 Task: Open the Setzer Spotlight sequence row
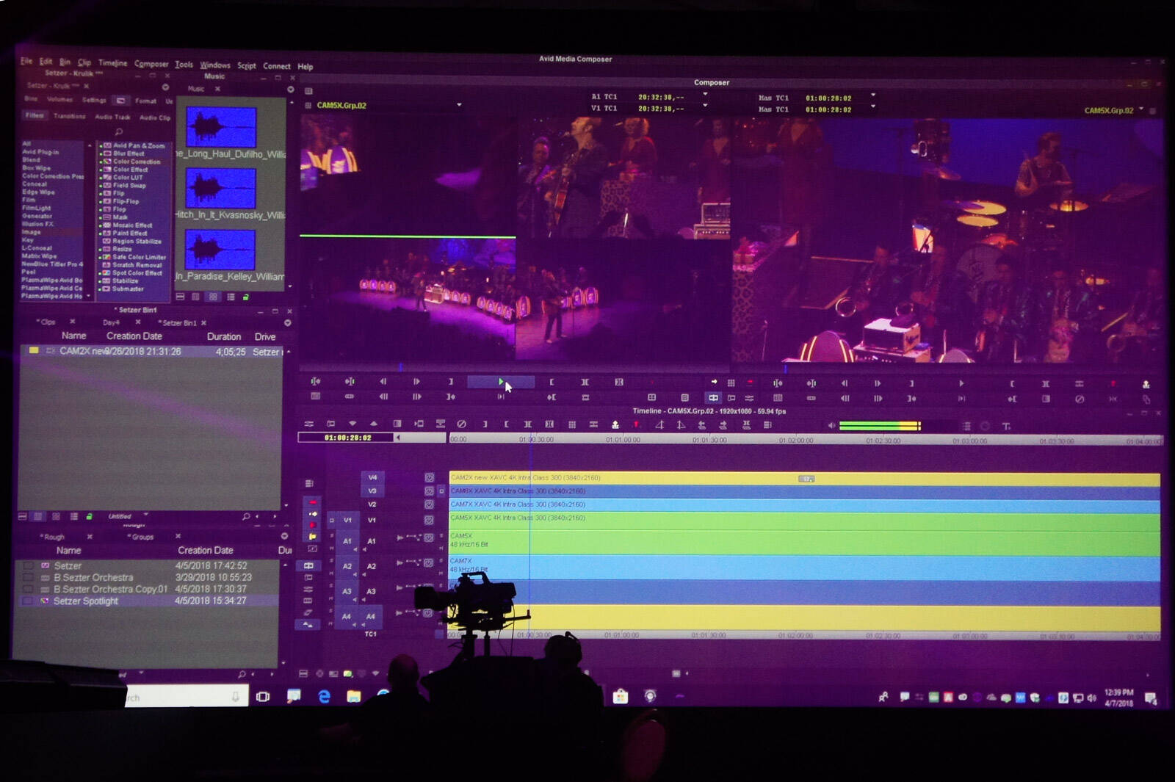click(147, 601)
